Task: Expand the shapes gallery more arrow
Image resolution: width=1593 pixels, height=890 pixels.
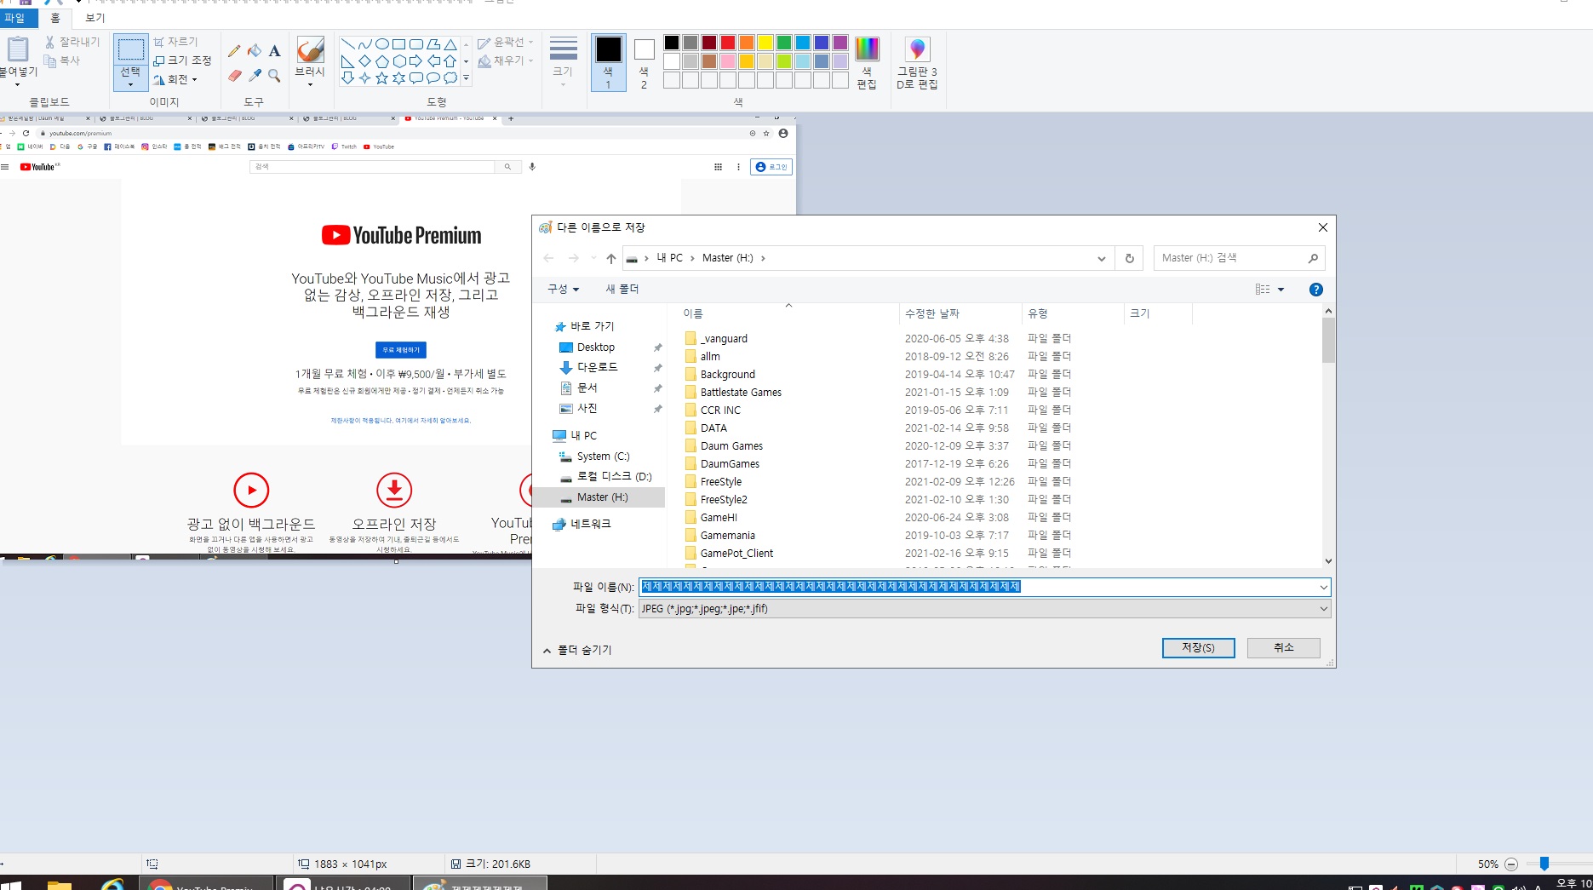Action: click(466, 78)
